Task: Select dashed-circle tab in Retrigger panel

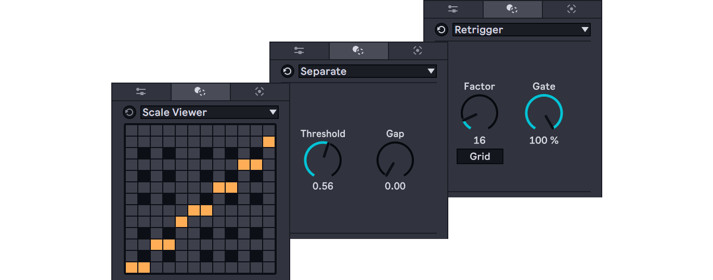Action: tap(572, 9)
